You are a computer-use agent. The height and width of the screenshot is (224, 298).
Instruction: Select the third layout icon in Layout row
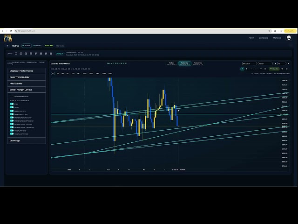tap(26, 54)
